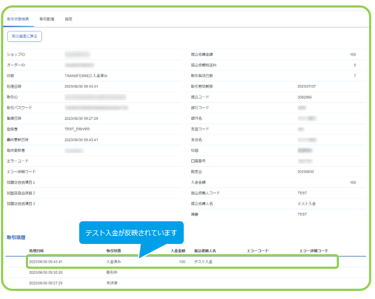The image size is (375, 299).
Task: Select the 摘要 value TEST
Action: point(302,214)
